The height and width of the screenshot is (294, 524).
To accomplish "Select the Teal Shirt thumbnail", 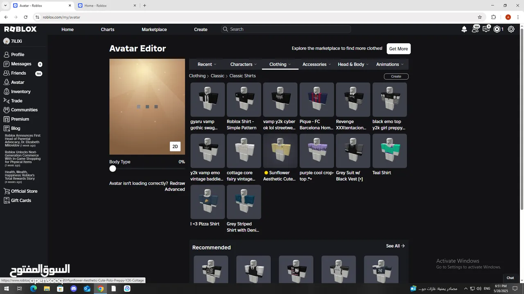I will coord(390,151).
